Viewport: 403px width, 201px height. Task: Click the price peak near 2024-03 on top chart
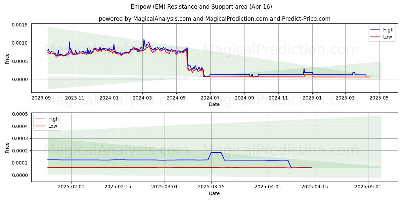[144, 39]
